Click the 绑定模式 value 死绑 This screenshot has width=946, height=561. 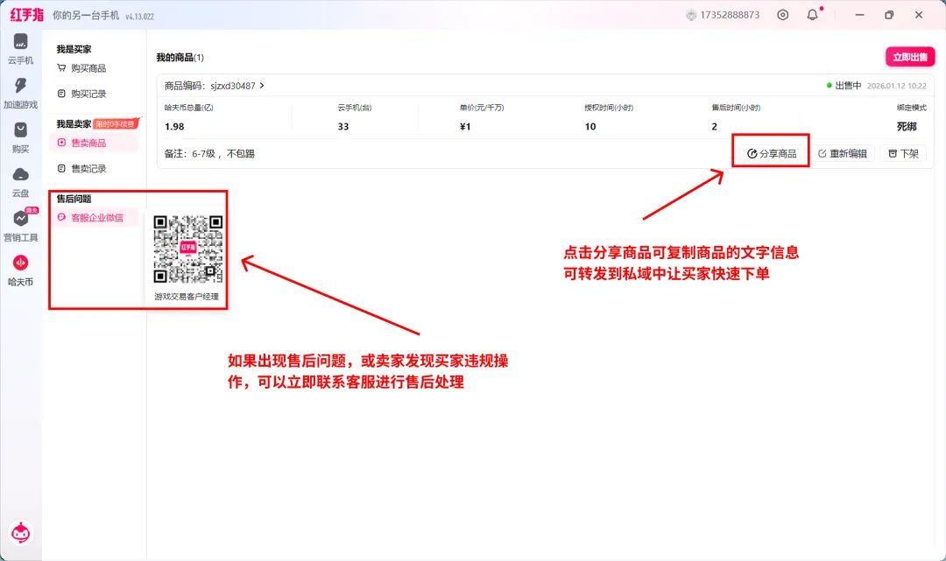[907, 127]
